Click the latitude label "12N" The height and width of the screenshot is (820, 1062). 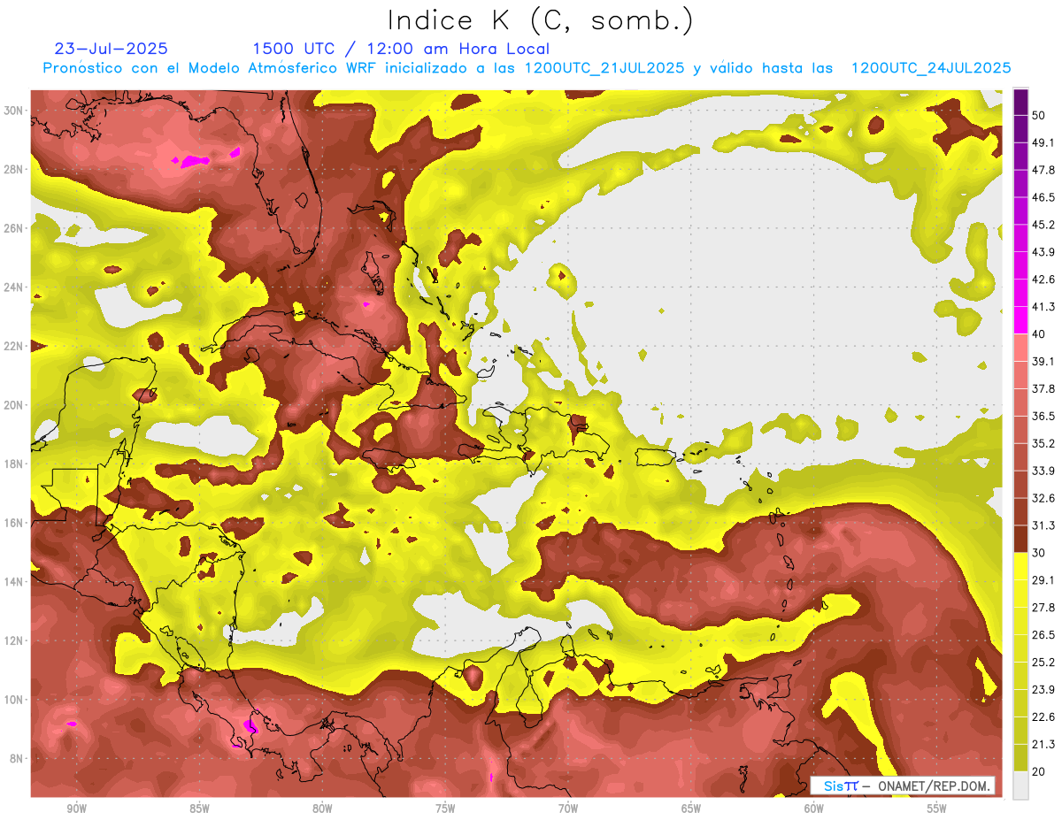coord(14,640)
